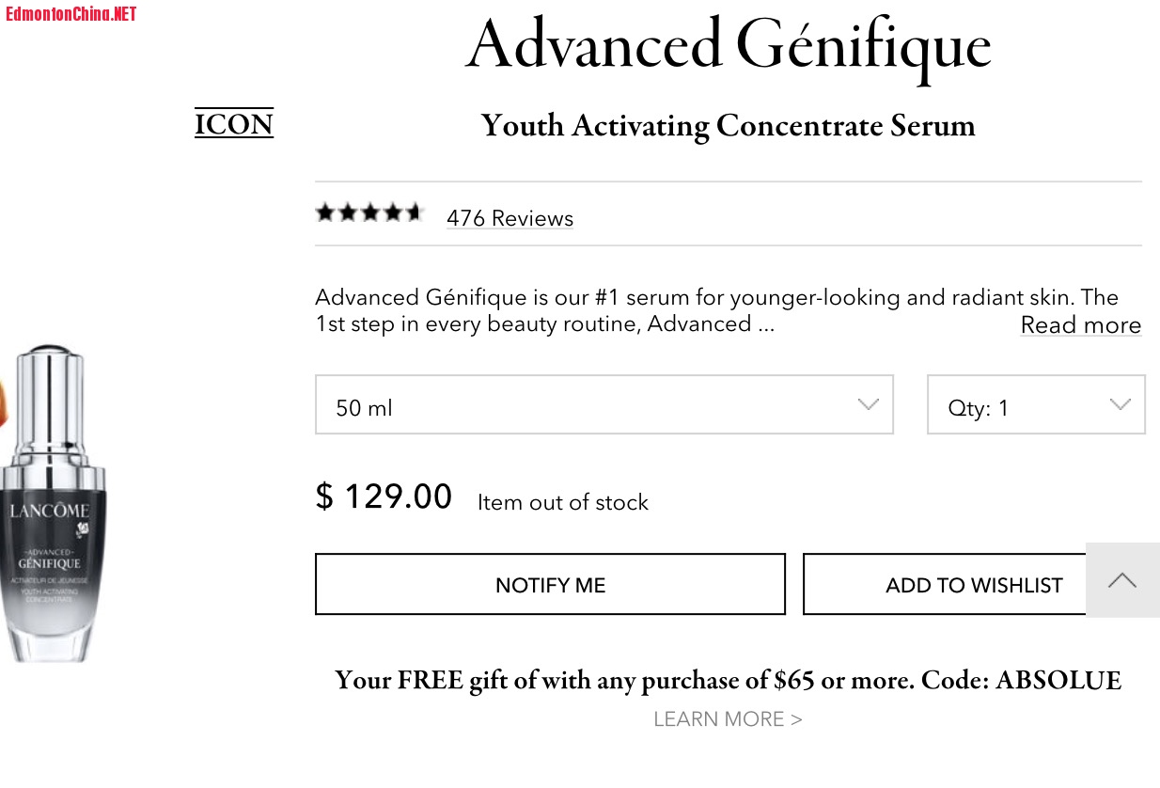Open the 476 Reviews link
The height and width of the screenshot is (788, 1160).
509,218
